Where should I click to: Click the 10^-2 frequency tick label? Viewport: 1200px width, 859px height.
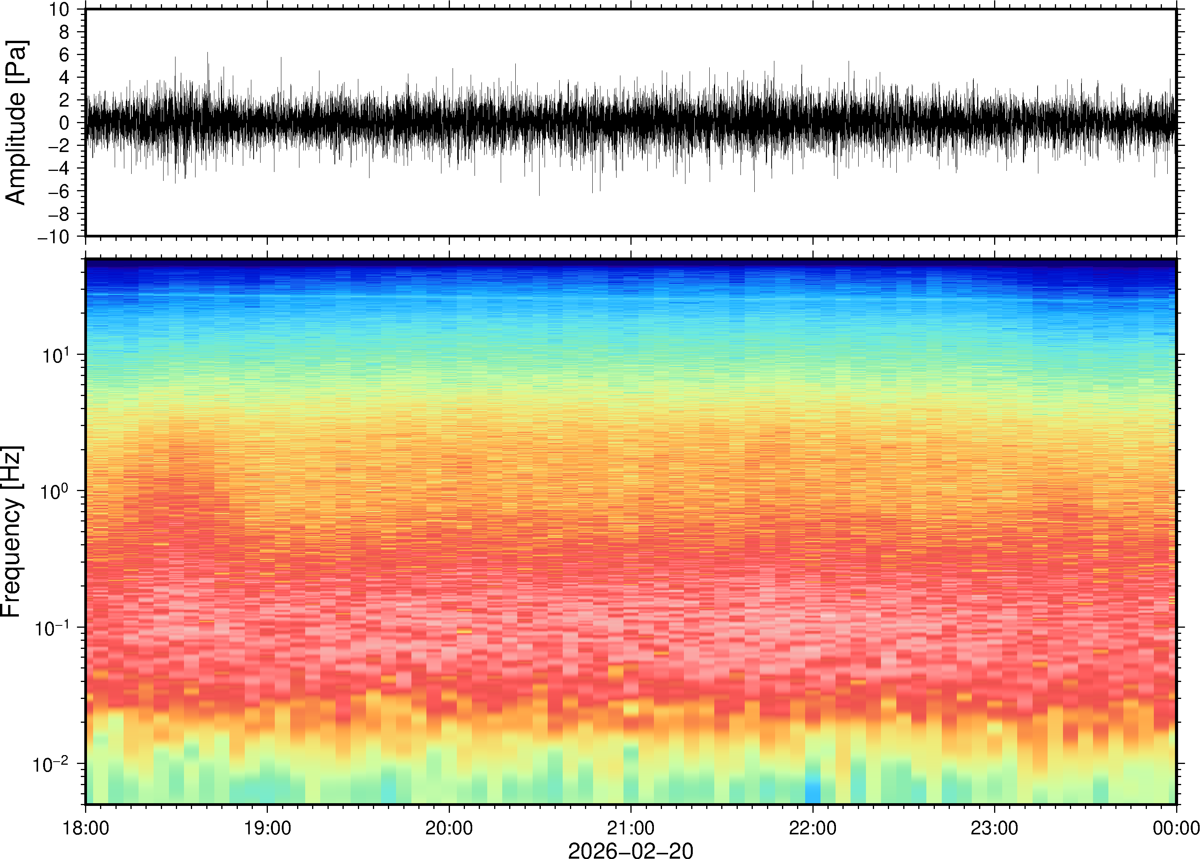(52, 764)
